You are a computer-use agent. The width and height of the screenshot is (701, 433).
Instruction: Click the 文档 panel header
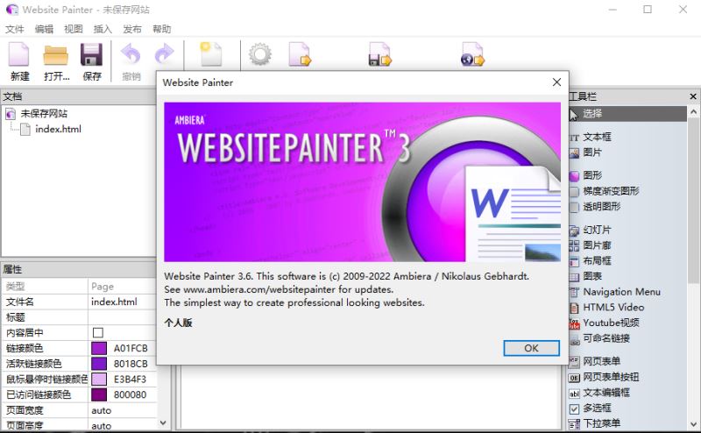point(78,96)
